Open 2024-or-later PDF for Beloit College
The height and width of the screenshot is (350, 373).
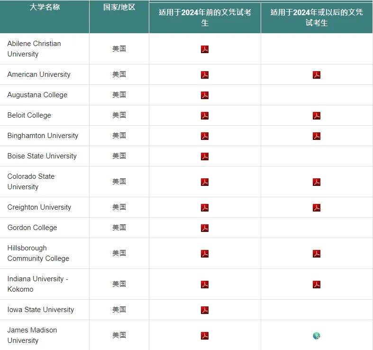coord(317,116)
